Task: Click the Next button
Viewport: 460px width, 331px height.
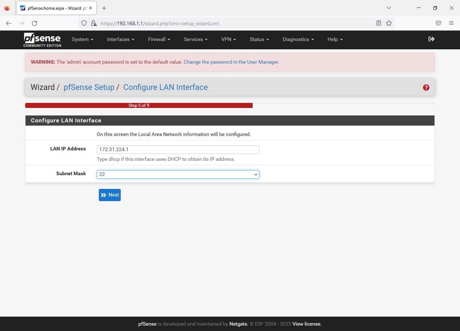Action: click(x=110, y=195)
